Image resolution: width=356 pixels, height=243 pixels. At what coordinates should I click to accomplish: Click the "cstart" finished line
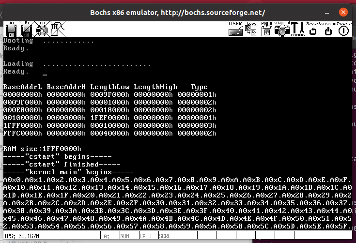pos(62,164)
